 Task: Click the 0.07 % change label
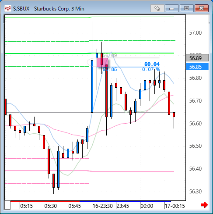151,69
